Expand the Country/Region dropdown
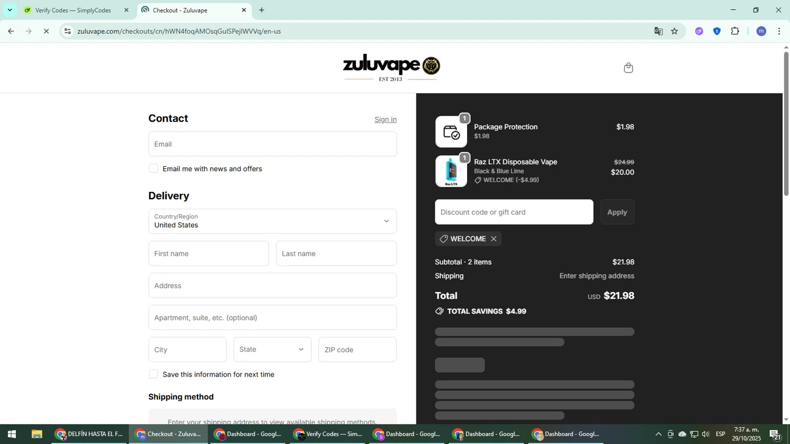This screenshot has height=444, width=790. pyautogui.click(x=272, y=221)
